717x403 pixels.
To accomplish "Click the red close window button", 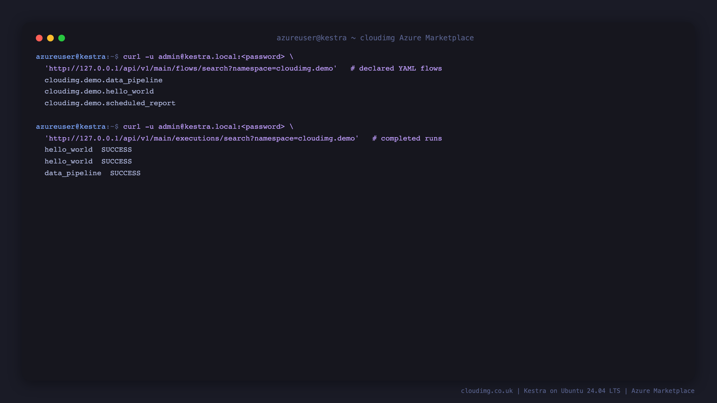I will (39, 38).
